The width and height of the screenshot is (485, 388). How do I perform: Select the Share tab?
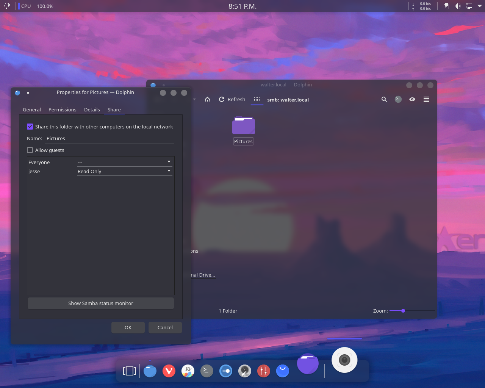[x=114, y=110]
